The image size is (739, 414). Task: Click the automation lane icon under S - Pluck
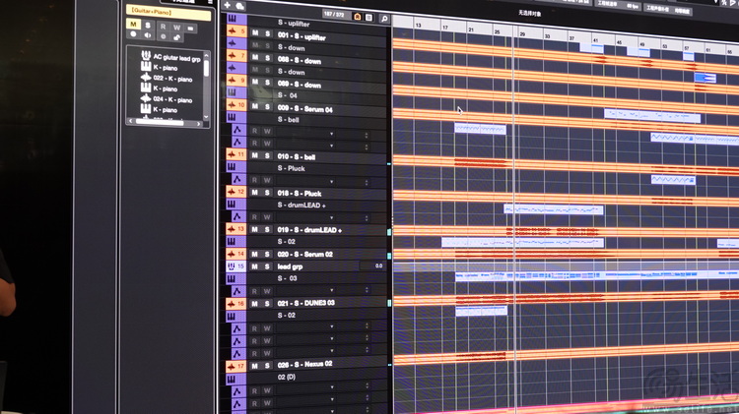(237, 179)
